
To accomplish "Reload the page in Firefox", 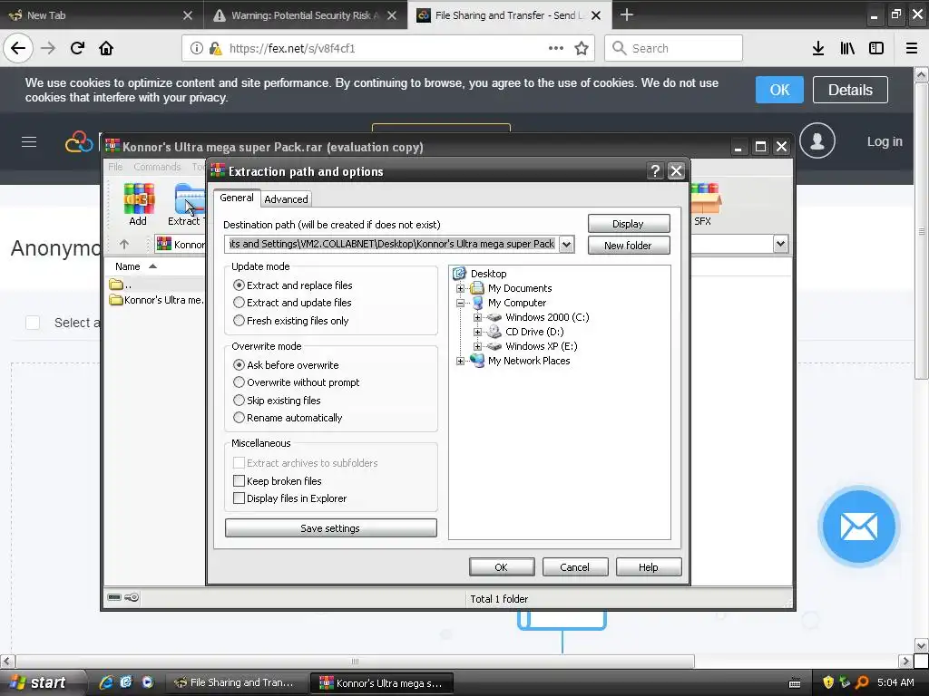I will 77,48.
